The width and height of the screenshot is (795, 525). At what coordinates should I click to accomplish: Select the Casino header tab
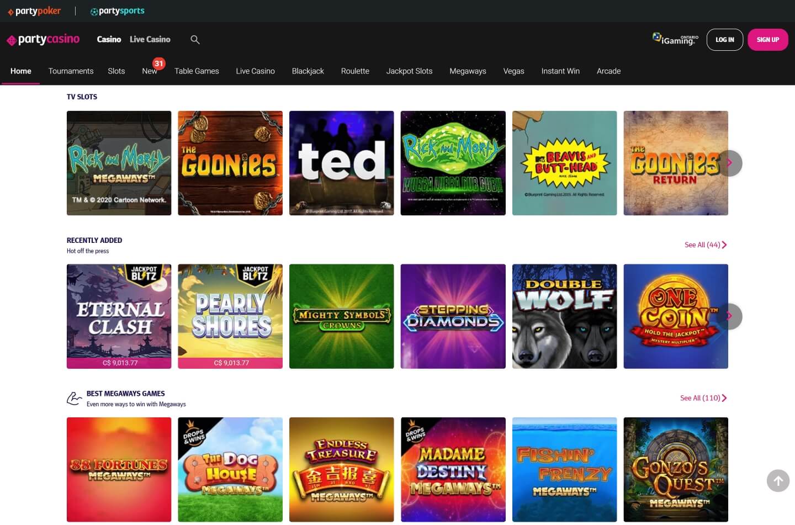point(109,39)
